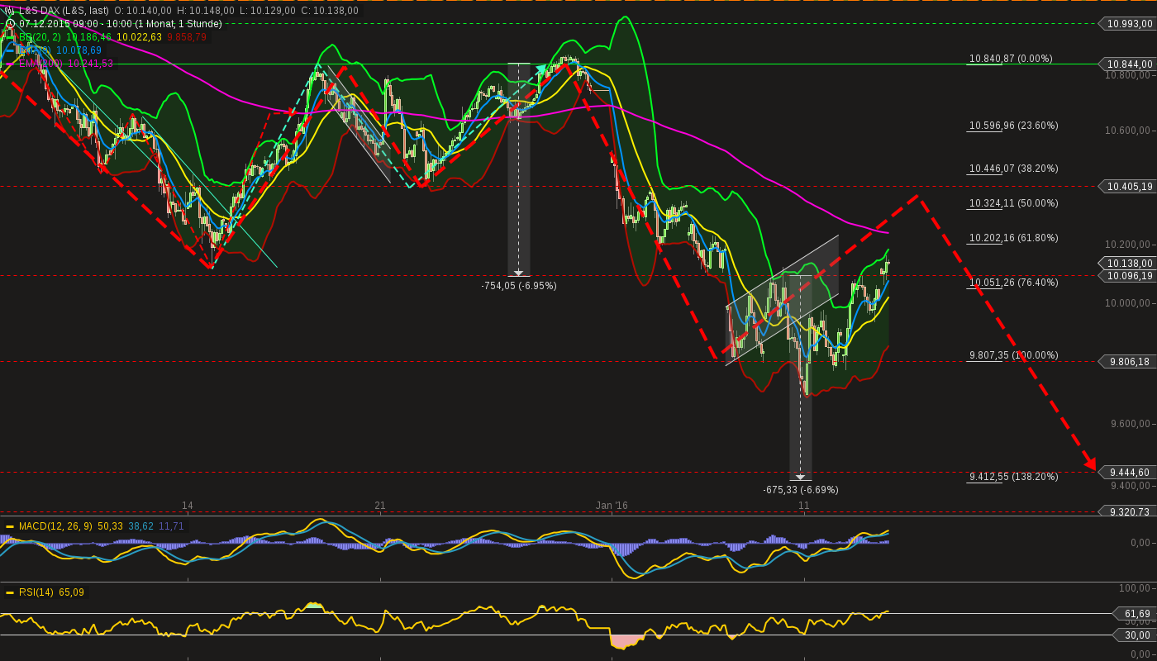1157x661 pixels.
Task: Click the 10.993,00 price axis tag
Action: tap(1126, 24)
